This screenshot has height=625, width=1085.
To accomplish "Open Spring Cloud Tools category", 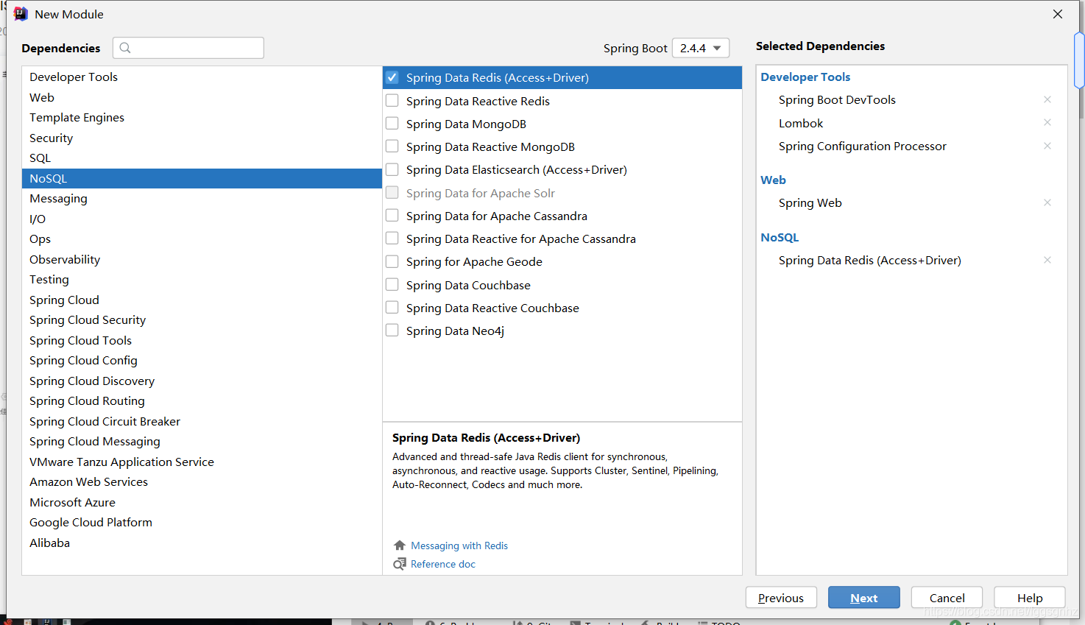I will coord(202,340).
